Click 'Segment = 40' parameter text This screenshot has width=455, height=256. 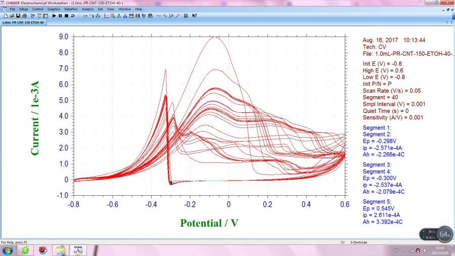pyautogui.click(x=380, y=97)
